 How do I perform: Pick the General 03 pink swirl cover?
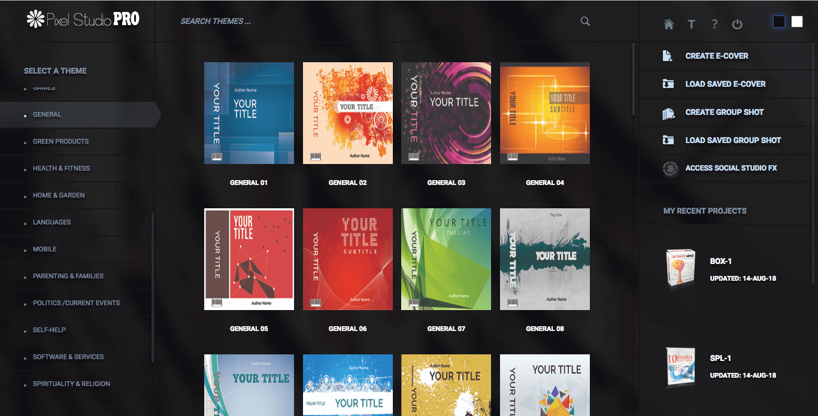coord(446,113)
